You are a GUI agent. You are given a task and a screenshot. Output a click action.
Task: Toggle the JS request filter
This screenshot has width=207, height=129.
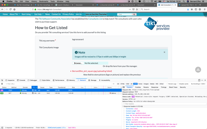(x=131, y=84)
